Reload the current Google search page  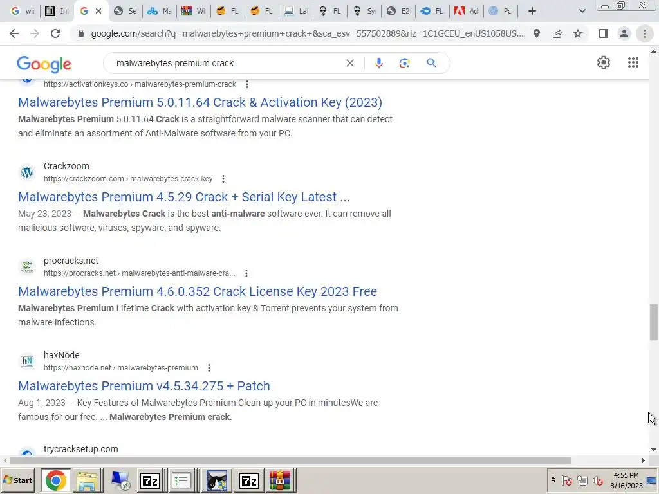(x=55, y=33)
